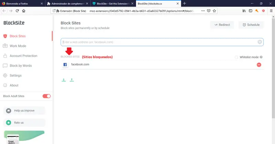Open the Block Sites sidebar section
This screenshot has width=275, height=144.
pos(18,36)
